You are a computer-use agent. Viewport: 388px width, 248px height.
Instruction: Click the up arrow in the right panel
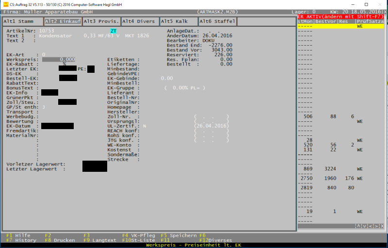(359, 226)
